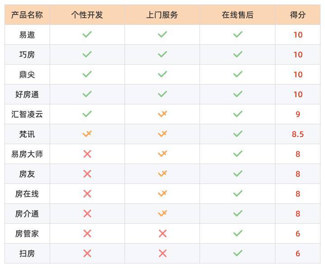325x268 pixels.
Task: Click the product name 房在线
Action: (27, 193)
